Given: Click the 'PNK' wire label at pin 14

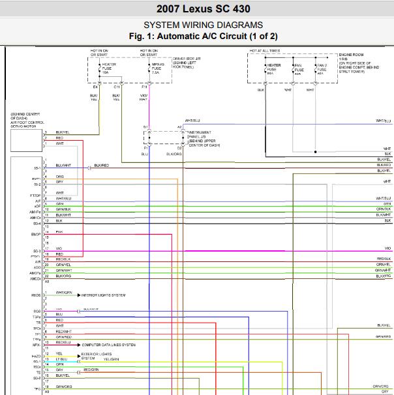Looking at the screenshot, I should click(x=59, y=231).
